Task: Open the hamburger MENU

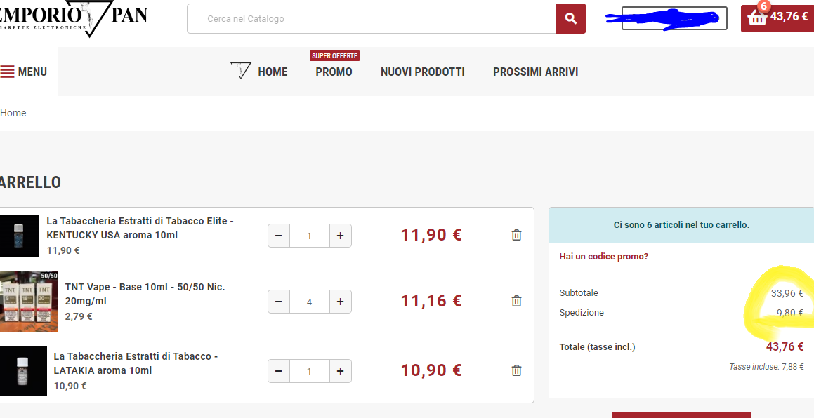Action: coord(24,72)
